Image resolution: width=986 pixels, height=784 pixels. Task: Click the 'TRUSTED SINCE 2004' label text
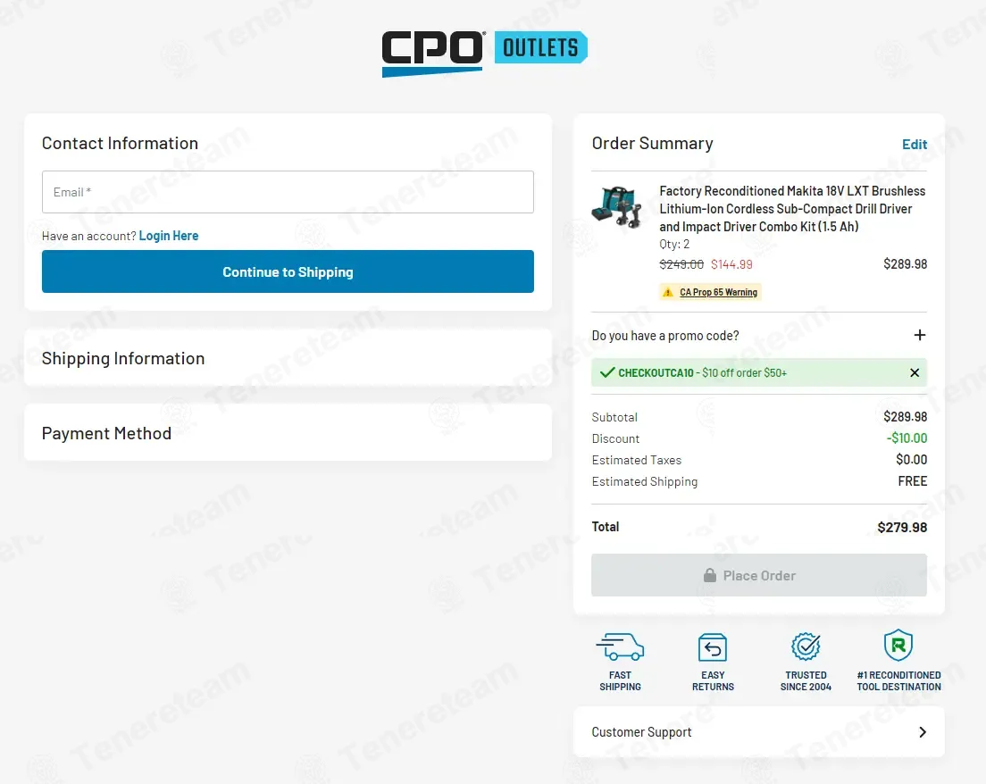point(806,681)
